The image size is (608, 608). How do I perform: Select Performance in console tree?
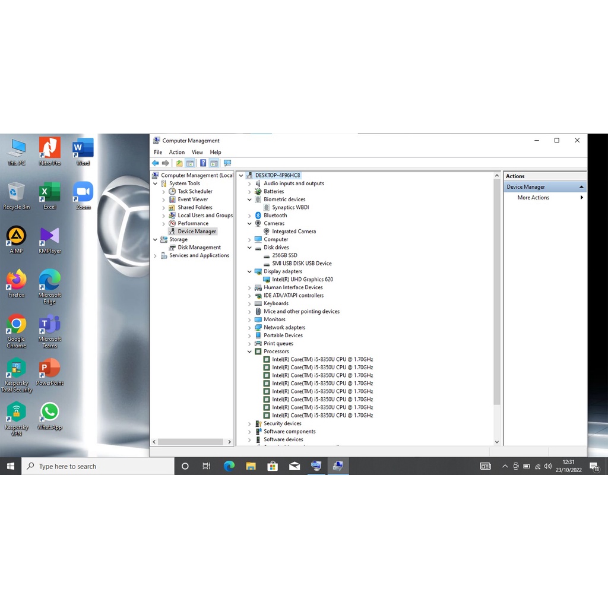[188, 224]
